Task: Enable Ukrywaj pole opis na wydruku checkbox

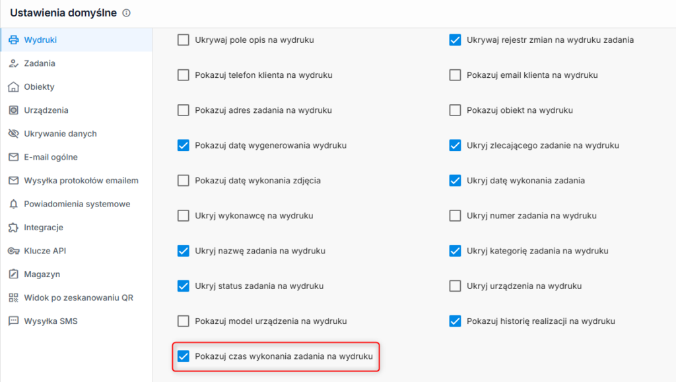Action: [184, 40]
